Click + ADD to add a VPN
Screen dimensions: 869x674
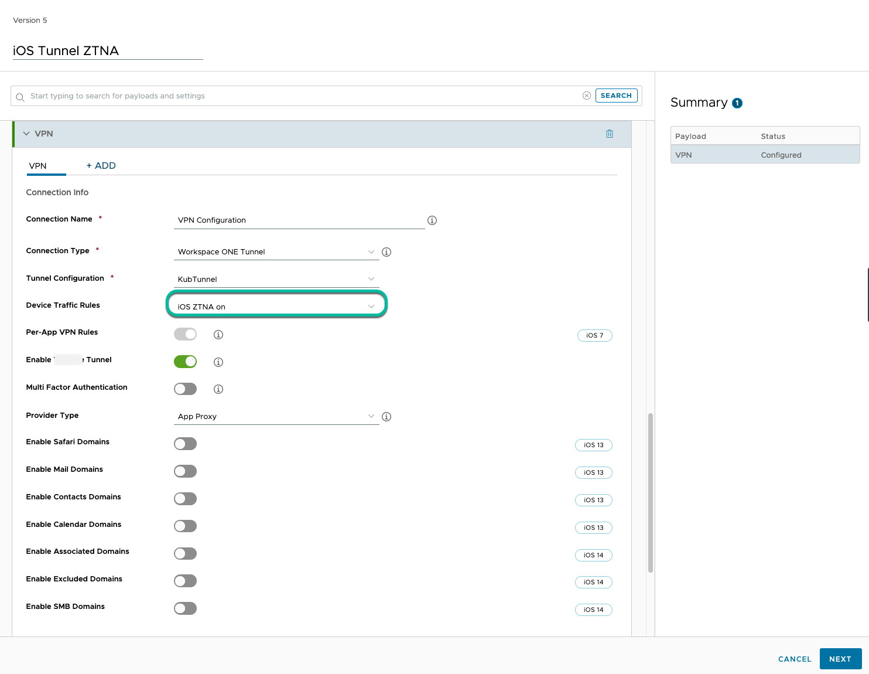coord(101,166)
